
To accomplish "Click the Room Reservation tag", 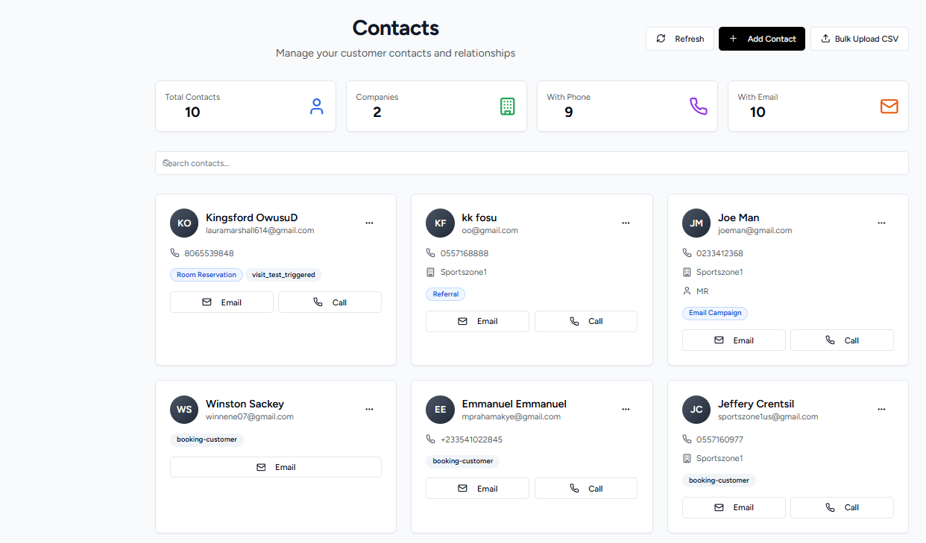I will pyautogui.click(x=207, y=275).
